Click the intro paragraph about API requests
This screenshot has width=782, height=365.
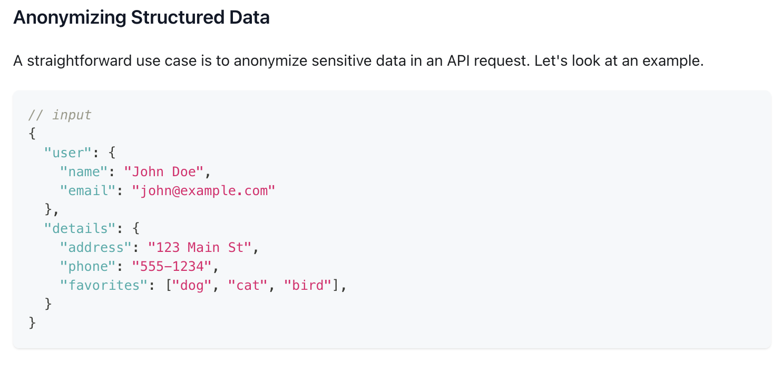click(x=358, y=61)
